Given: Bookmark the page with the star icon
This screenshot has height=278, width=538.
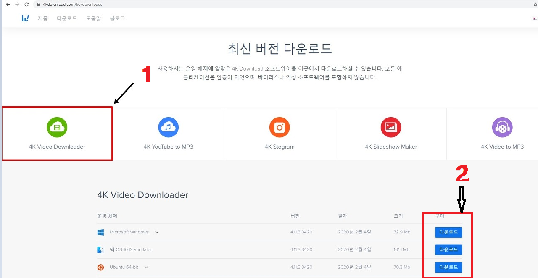Looking at the screenshot, I should [535, 4].
